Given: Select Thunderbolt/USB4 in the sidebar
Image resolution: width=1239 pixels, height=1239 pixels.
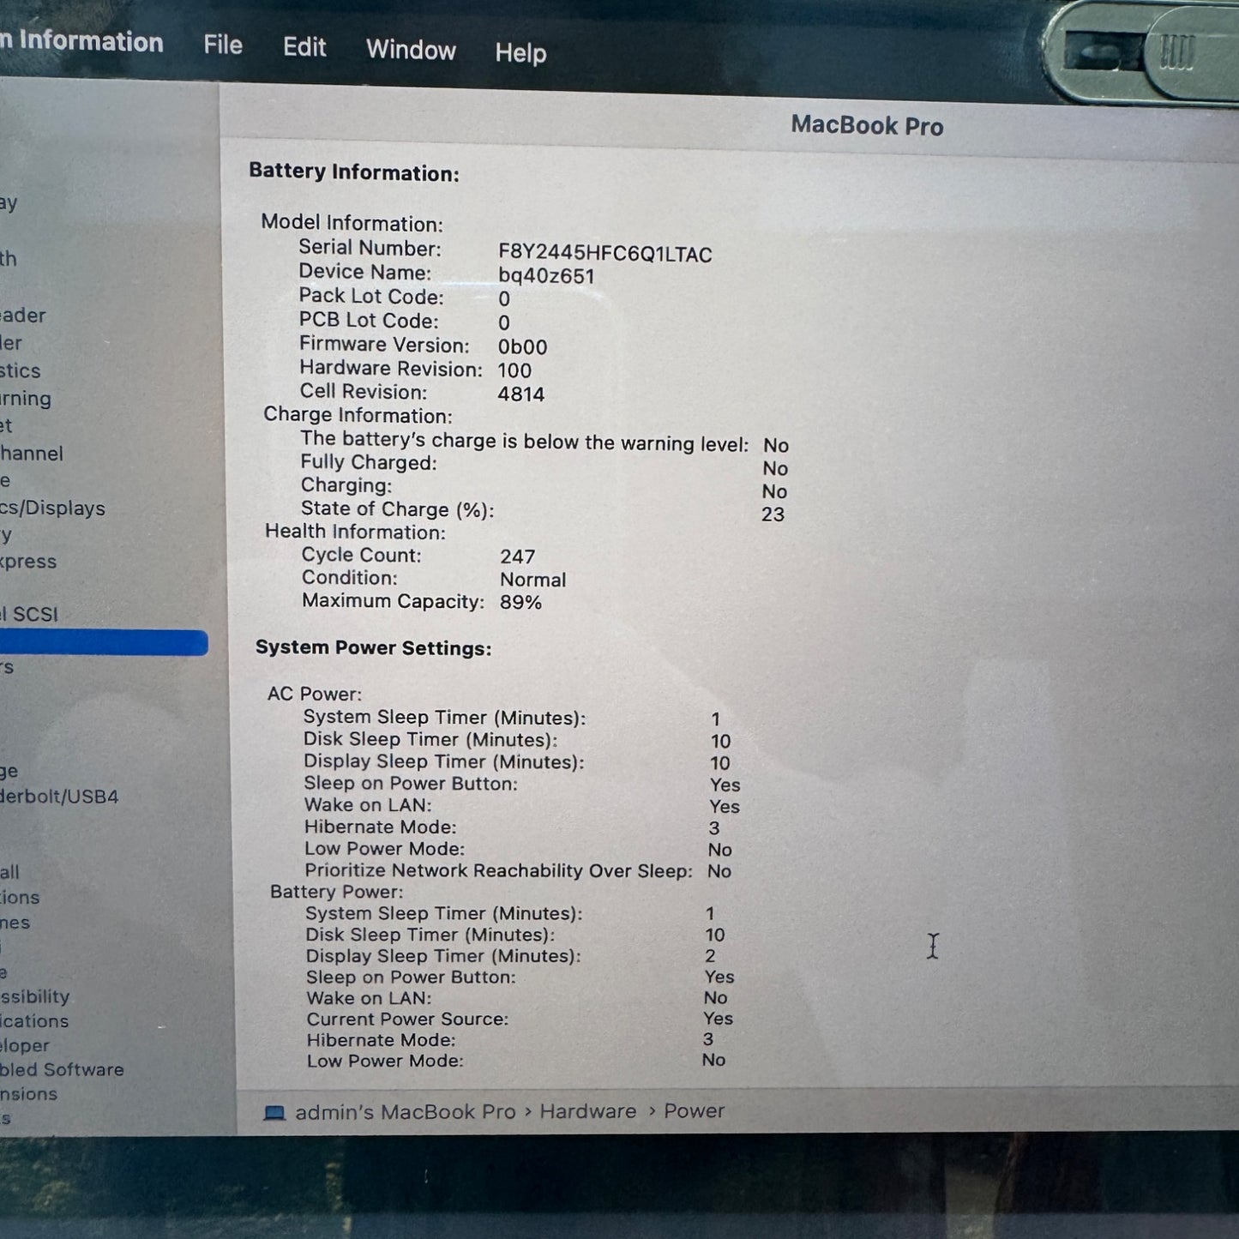Looking at the screenshot, I should (x=59, y=797).
